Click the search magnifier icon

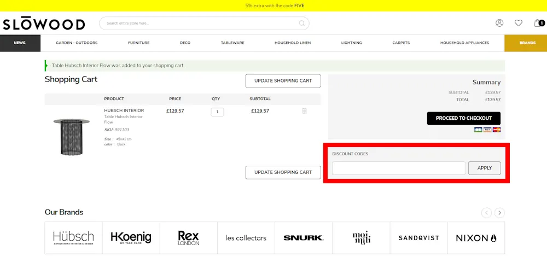(x=302, y=24)
